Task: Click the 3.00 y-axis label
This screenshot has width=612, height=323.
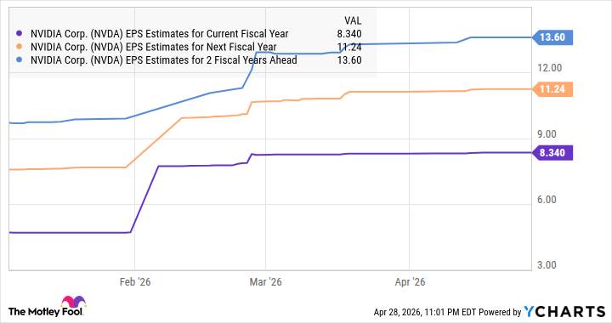Action: pyautogui.click(x=547, y=265)
